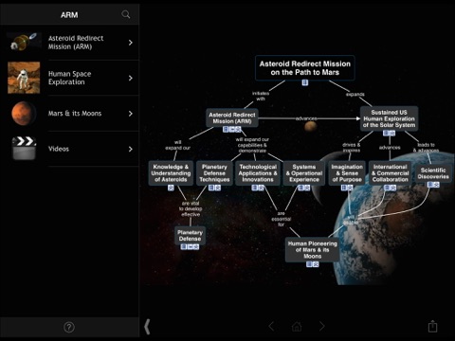
Task: Select Knowledge & Understanding of Asteroids node
Action: coord(171,173)
